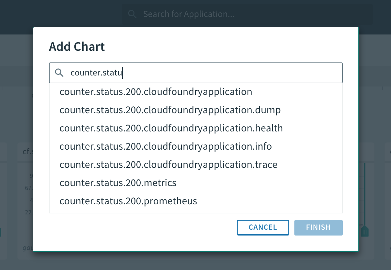Screen dimensions: 391x270
Task: Click the cf.s chart card header behind dialog
Action: [x=25, y=152]
